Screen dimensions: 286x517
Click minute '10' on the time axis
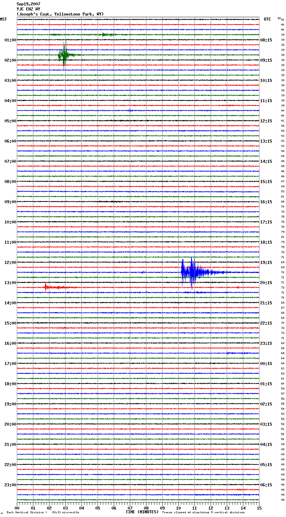178,508
